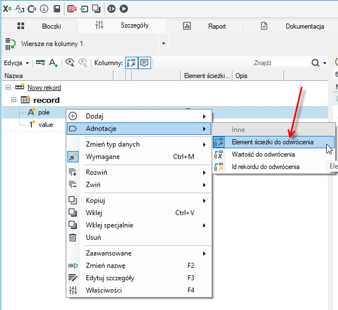Choose Usuń from context menu
Screen dimensions: 338x310
(x=139, y=238)
